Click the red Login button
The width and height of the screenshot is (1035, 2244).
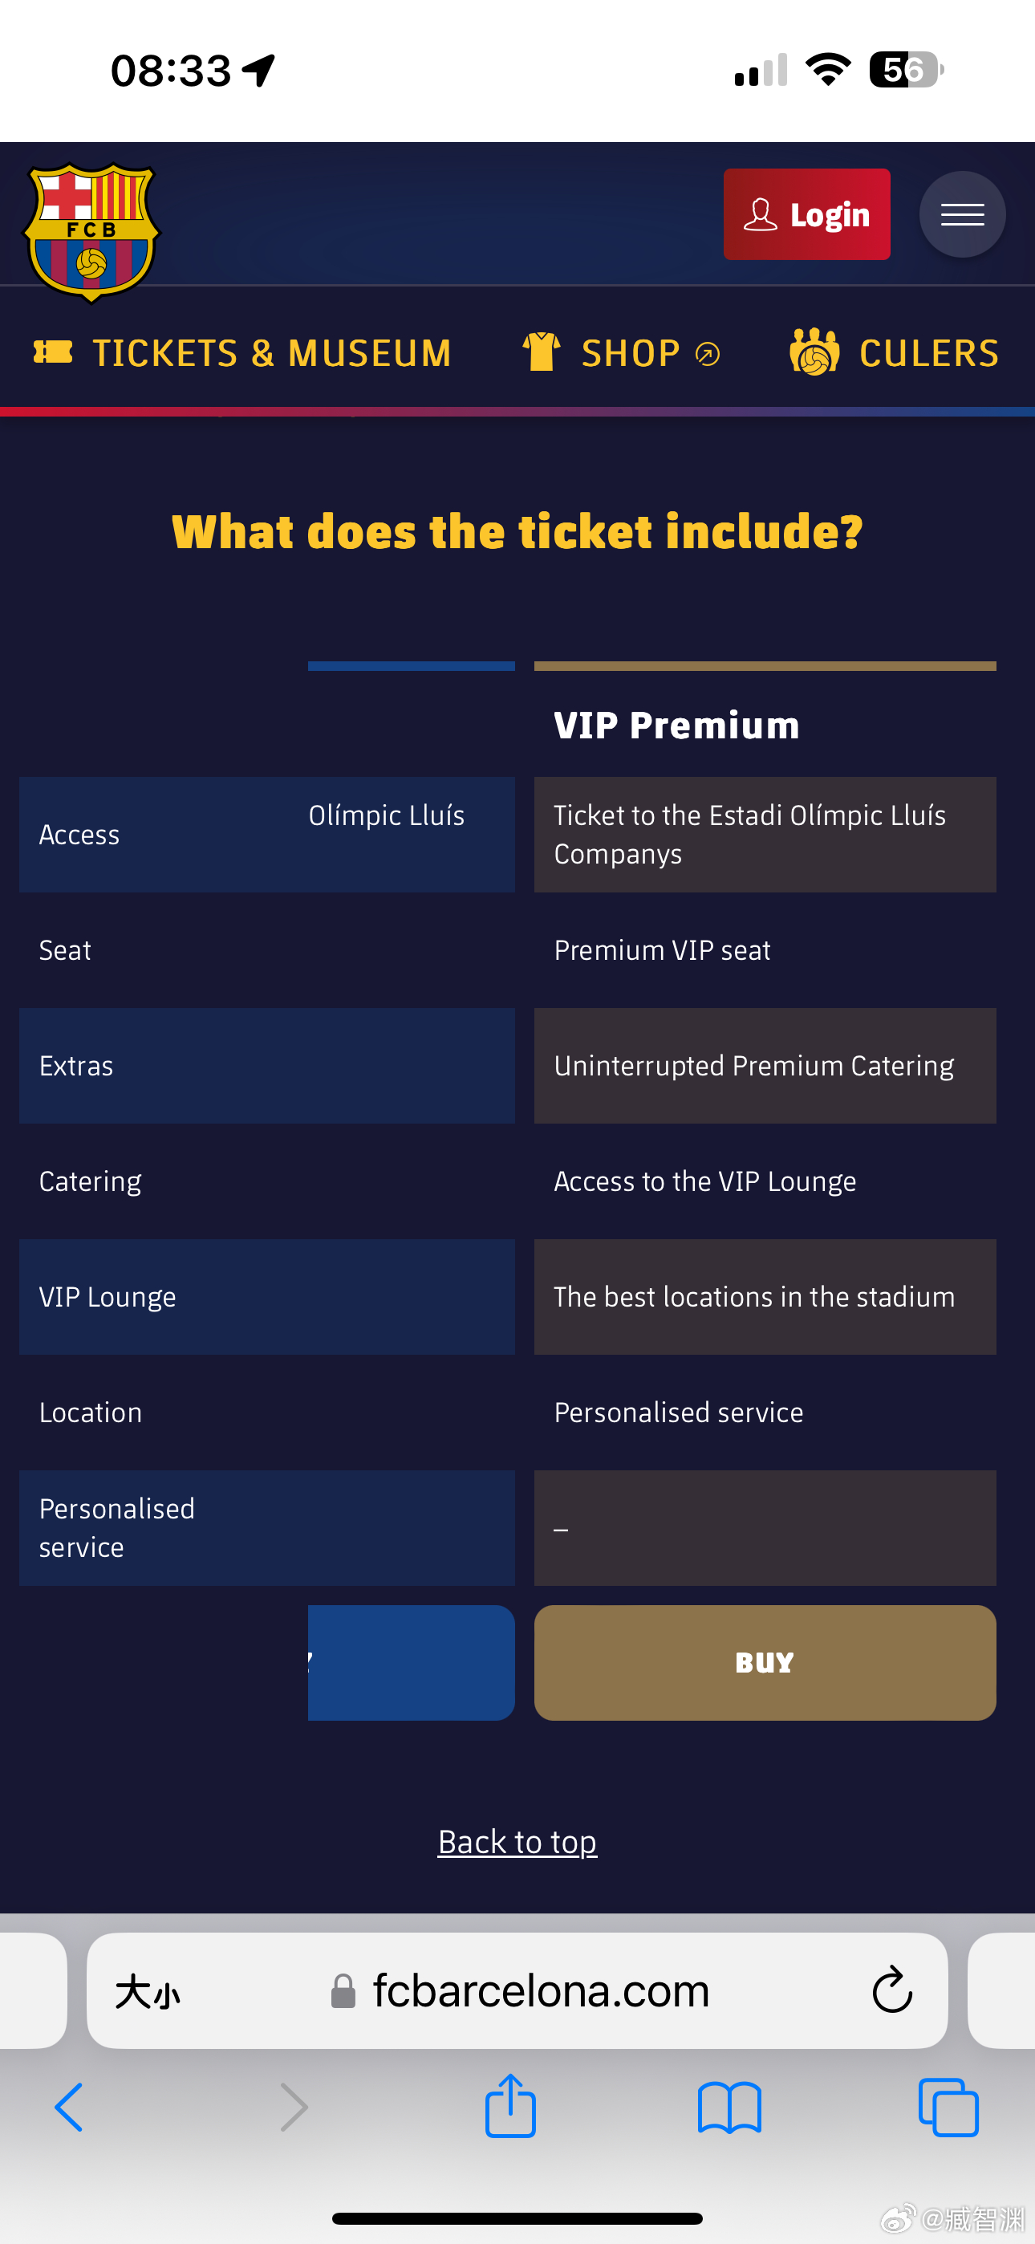click(x=807, y=214)
